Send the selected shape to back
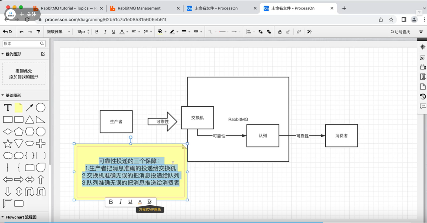 269,32
